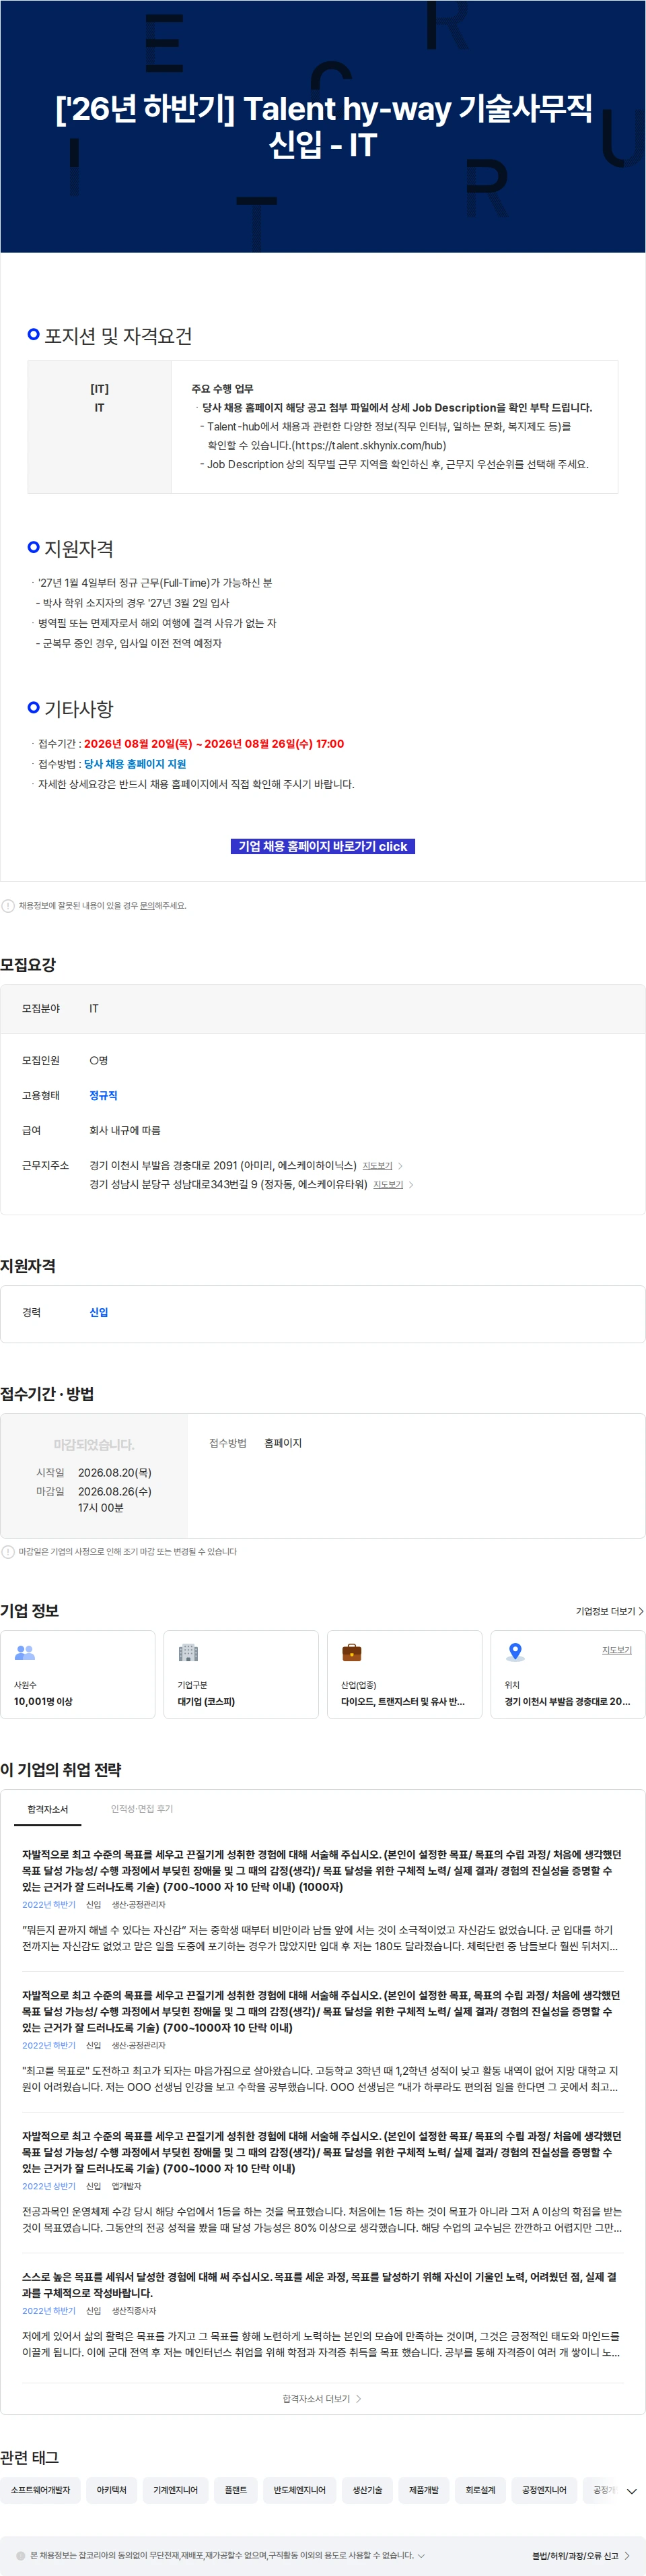The width and height of the screenshot is (646, 2576).
Task: Switch to 인적성·면접 후기 tab
Action: click(x=142, y=1808)
